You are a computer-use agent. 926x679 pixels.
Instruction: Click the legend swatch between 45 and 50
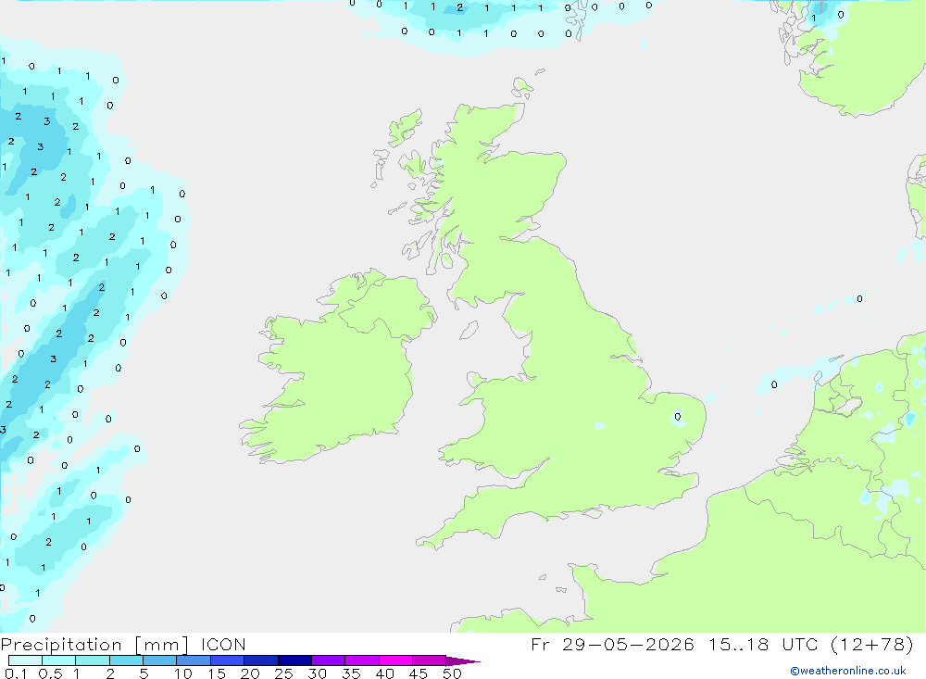(429, 660)
